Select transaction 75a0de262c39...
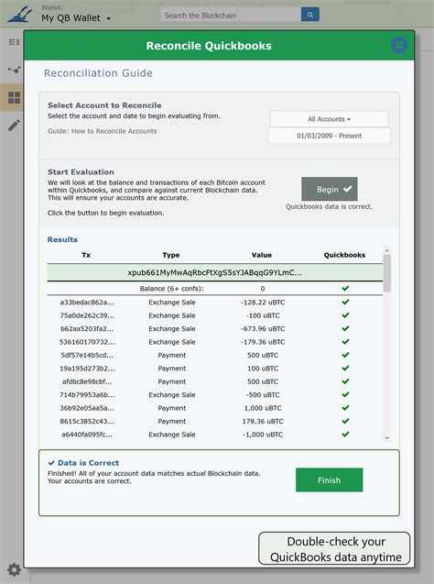434x584 pixels. point(87,315)
